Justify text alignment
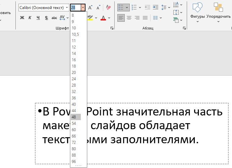This screenshot has height=168, width=232. point(145,18)
